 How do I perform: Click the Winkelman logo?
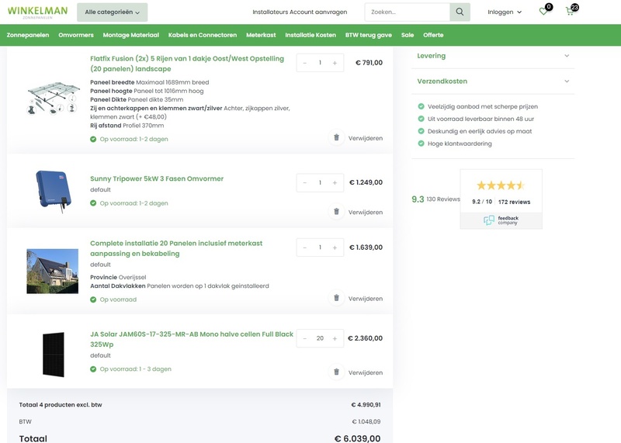coord(37,12)
